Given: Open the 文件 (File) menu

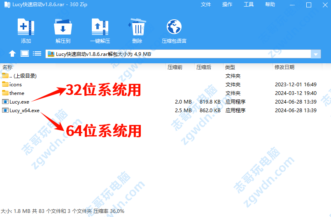Looking at the screenshot, I should click(206, 5).
